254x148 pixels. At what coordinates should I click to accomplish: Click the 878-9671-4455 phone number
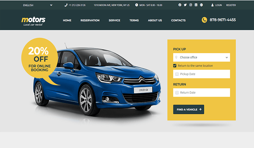pyautogui.click(x=223, y=20)
